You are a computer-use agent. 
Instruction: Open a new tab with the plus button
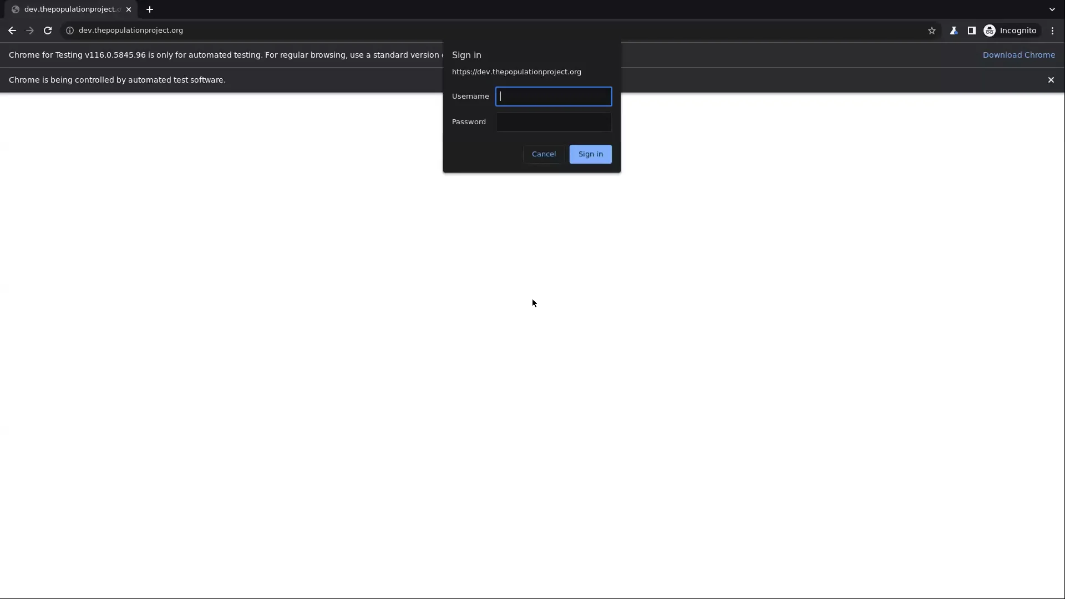tap(150, 9)
